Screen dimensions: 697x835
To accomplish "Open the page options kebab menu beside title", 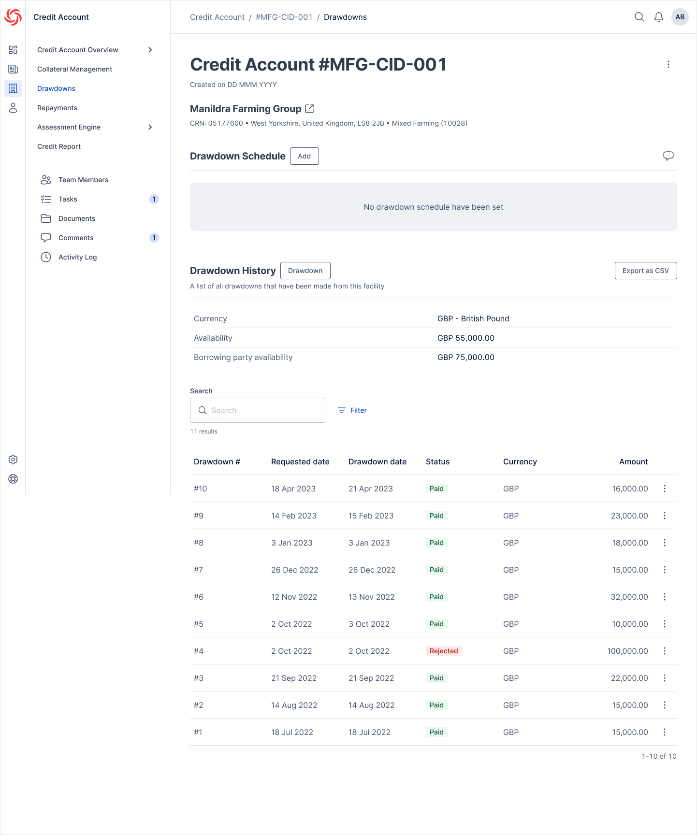I will (668, 64).
